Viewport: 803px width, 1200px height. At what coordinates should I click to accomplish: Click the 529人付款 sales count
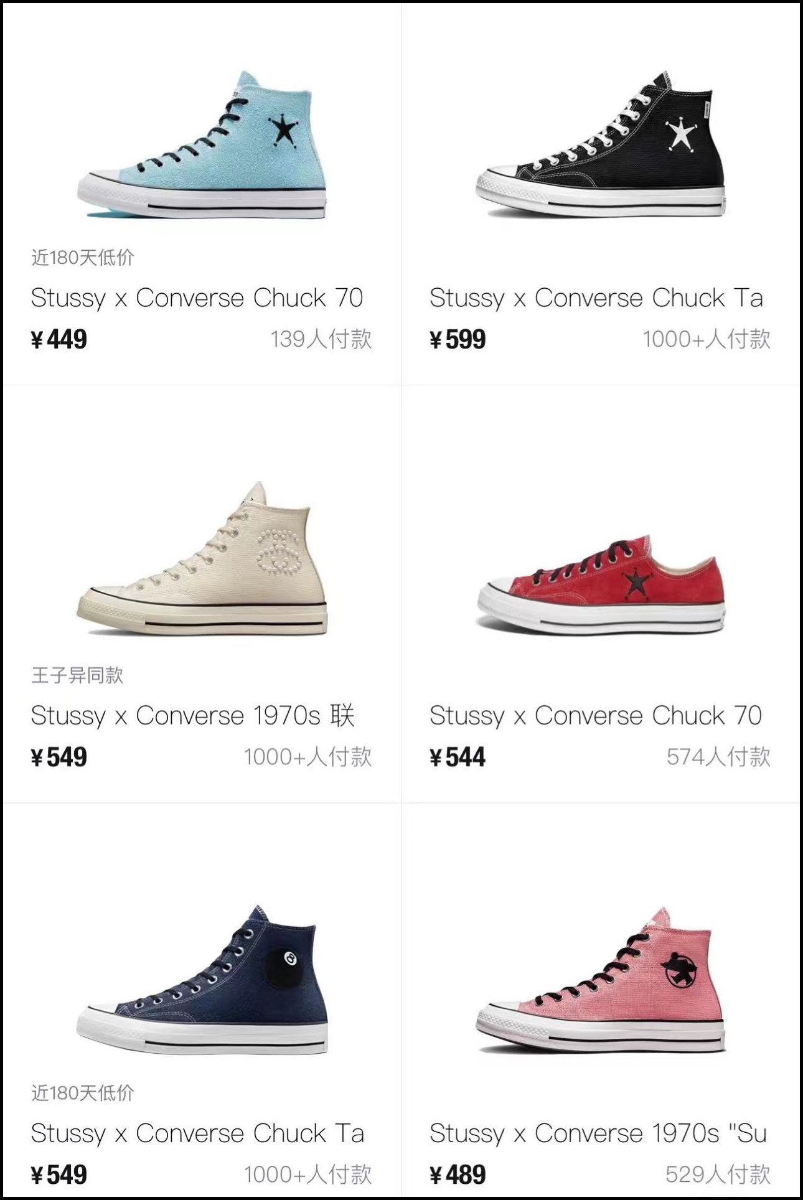718,1174
